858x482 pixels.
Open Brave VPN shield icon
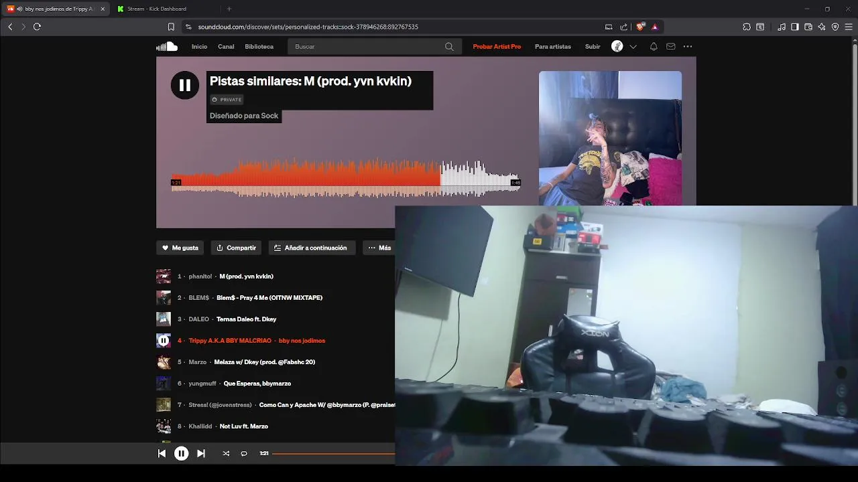pyautogui.click(x=835, y=27)
